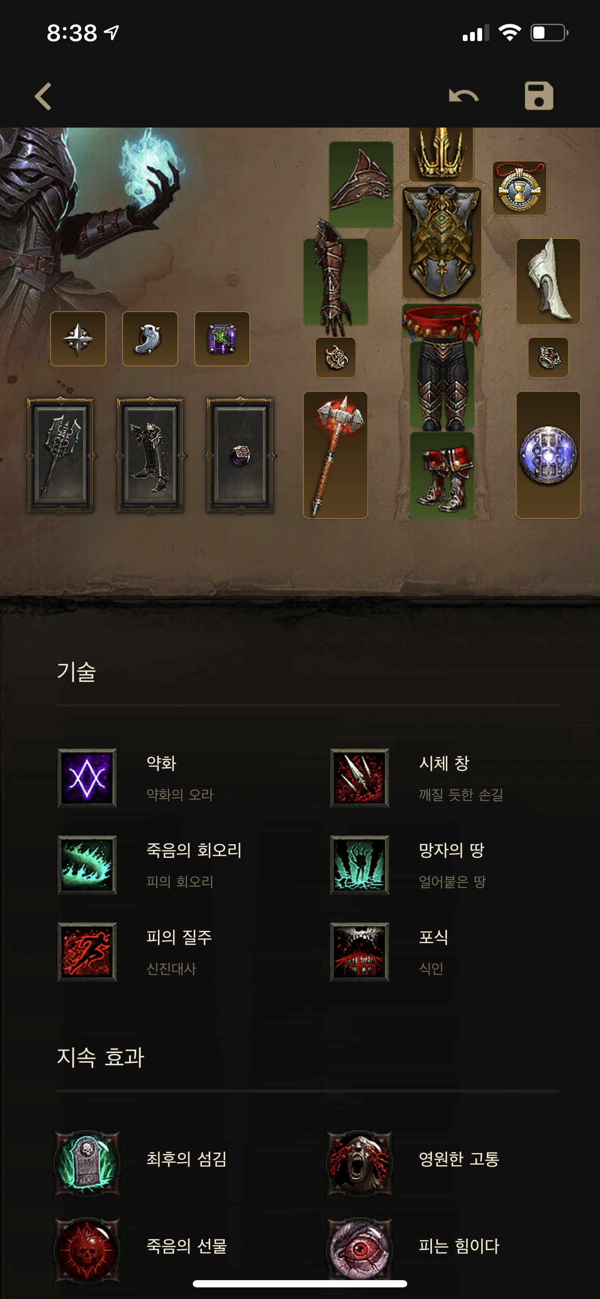Select the 영원한 고통 passive icon

pyautogui.click(x=359, y=1163)
